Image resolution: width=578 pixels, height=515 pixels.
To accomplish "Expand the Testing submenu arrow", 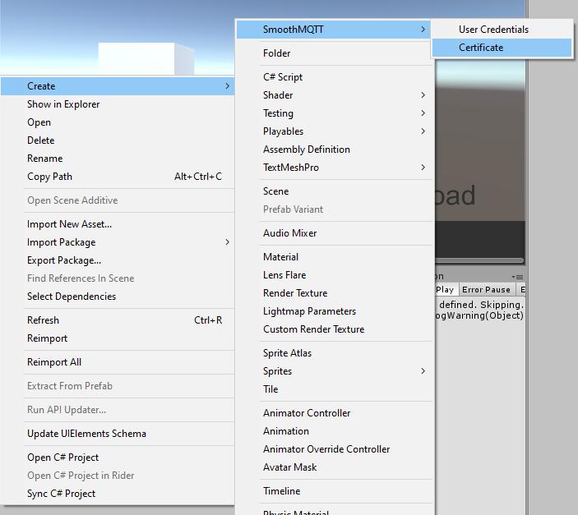I will [x=423, y=113].
